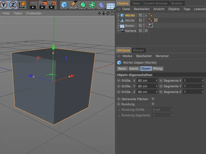Viewport: 206px width, 154px height.
Task: Switch the coordinate system icon
Action: [x=22, y=5]
